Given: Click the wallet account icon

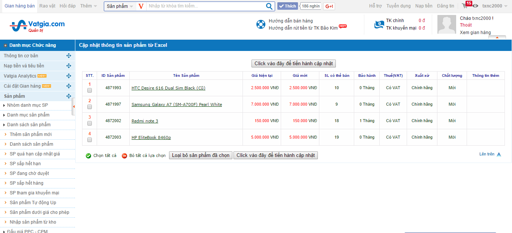Looking at the screenshot, I should tap(379, 24).
